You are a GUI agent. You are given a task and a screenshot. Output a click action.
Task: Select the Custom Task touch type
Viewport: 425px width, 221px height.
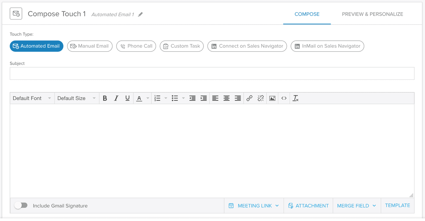click(182, 46)
